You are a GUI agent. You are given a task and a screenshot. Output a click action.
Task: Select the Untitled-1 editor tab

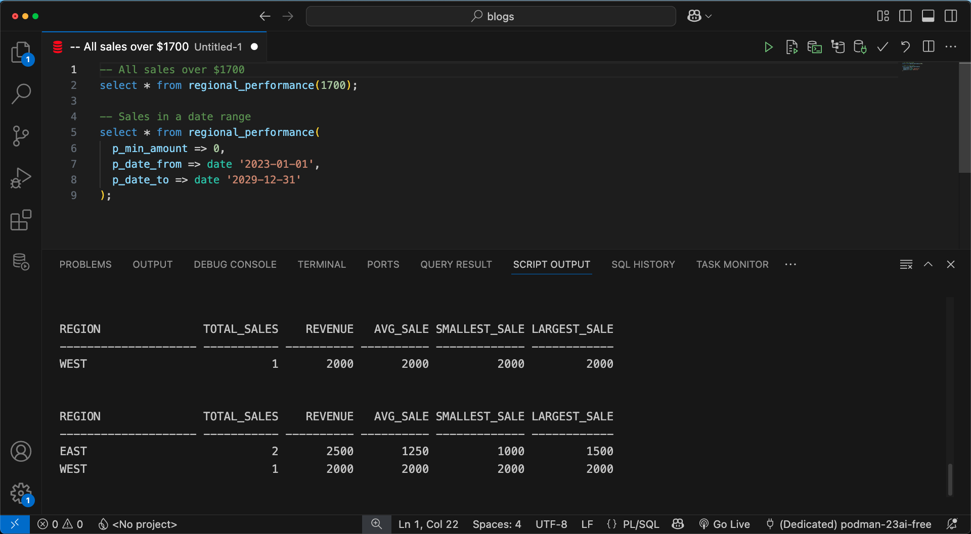click(155, 47)
